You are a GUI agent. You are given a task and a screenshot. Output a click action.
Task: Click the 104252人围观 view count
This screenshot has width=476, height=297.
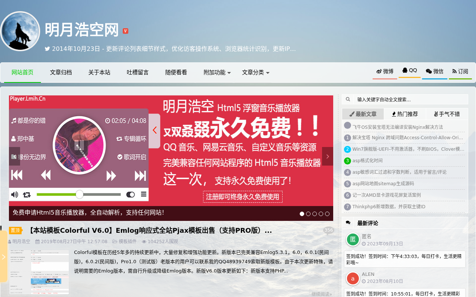tap(163, 241)
